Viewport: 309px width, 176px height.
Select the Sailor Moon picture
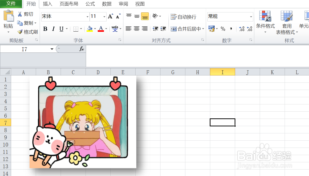83,122
